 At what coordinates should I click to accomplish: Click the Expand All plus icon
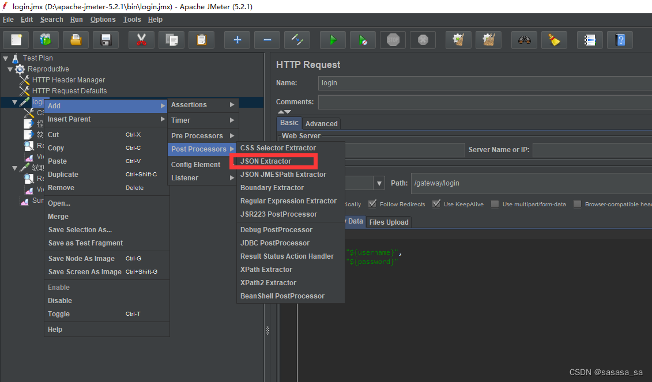[237, 40]
